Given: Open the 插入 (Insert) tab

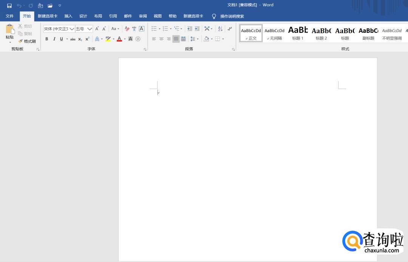Looking at the screenshot, I should 68,16.
